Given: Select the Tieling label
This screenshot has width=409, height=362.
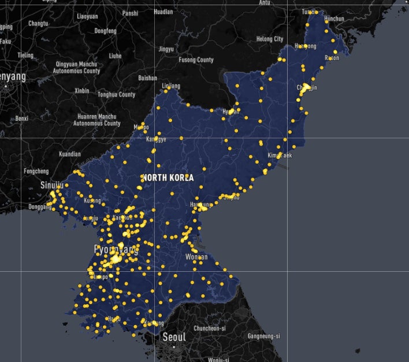Looking at the screenshot, I should pos(25,56).
